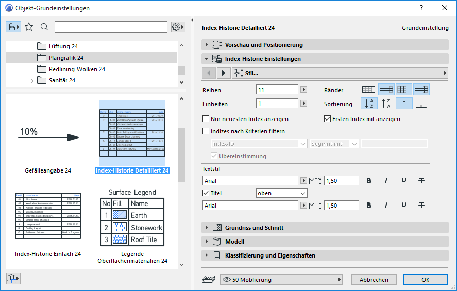Screen dimensions: 457x291
Task: Confirm settings with OK button
Action: (x=425, y=280)
